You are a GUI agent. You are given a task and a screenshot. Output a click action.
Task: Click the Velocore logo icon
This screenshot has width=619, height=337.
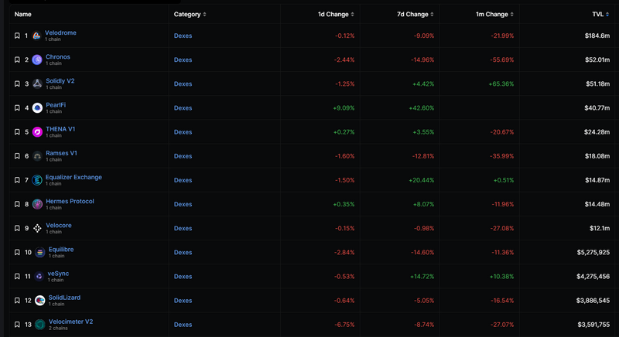[x=37, y=228]
